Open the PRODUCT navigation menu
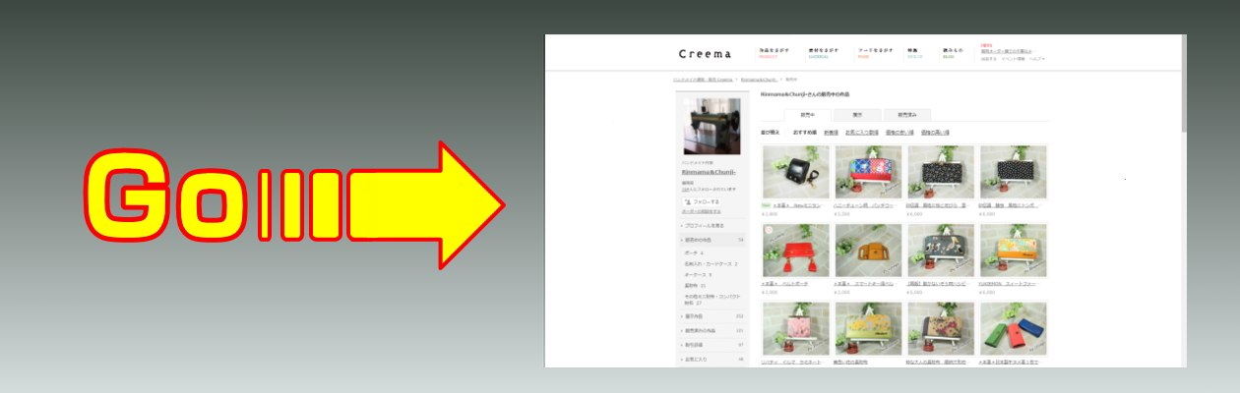 pos(773,53)
